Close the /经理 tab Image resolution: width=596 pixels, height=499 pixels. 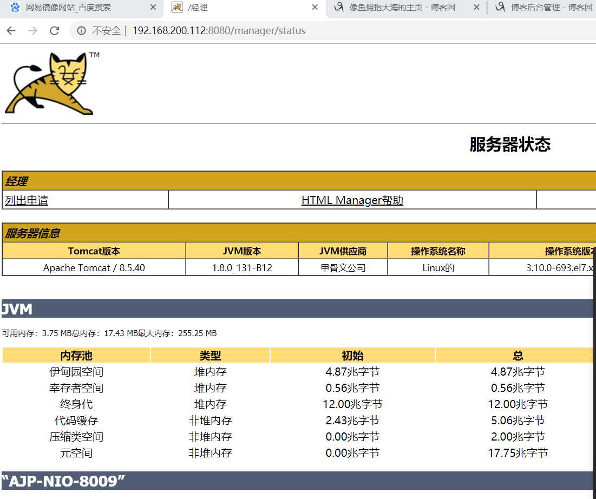coord(315,7)
